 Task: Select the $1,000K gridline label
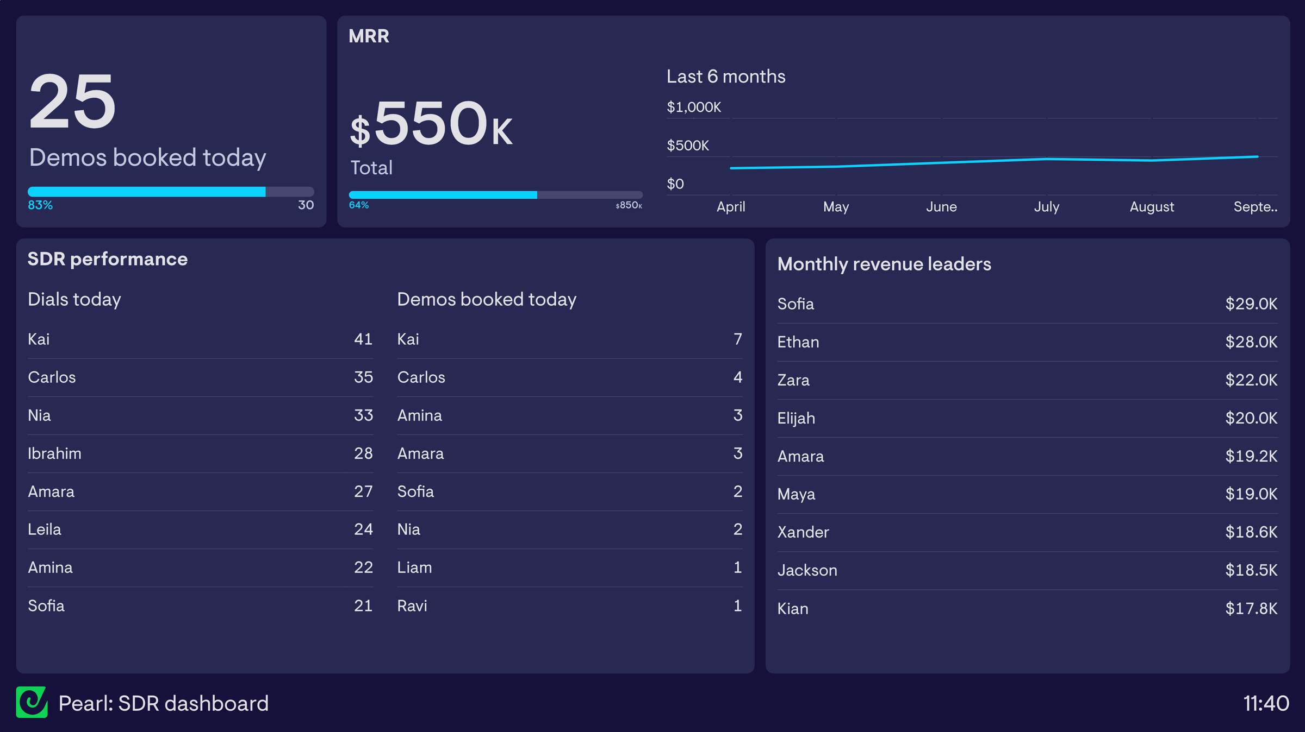(693, 106)
